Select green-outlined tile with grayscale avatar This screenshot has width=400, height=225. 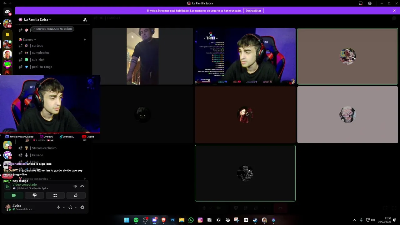[245, 173]
